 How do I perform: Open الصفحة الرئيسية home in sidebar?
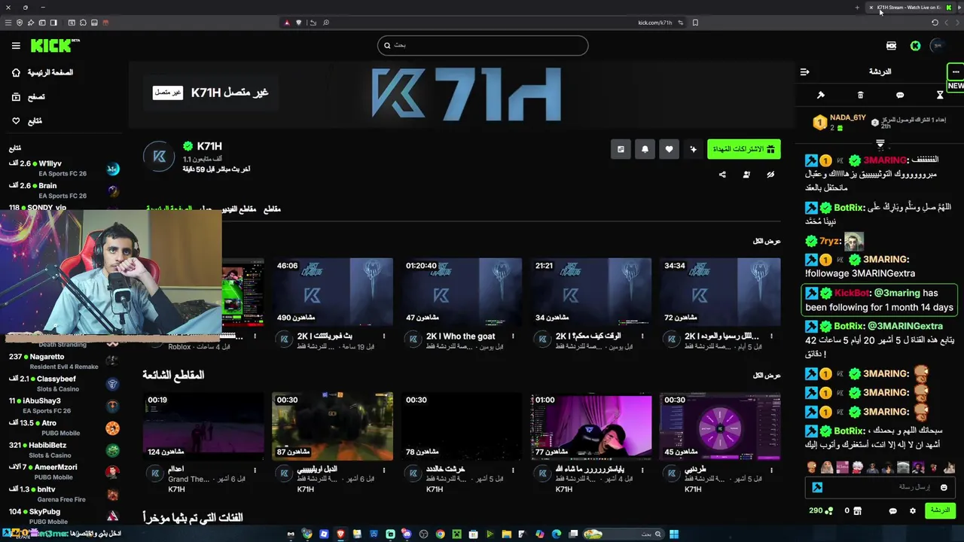pos(44,73)
